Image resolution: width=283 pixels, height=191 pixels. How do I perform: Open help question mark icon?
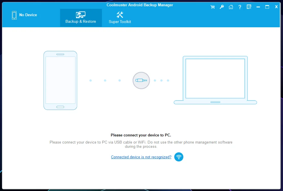[x=240, y=7]
